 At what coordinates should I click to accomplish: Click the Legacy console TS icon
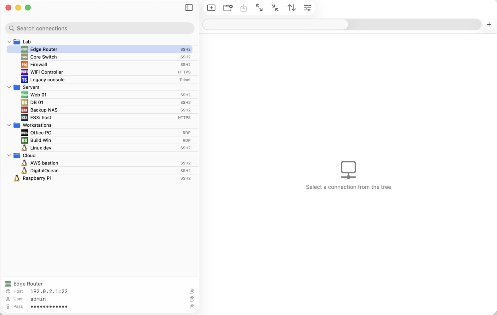(24, 80)
